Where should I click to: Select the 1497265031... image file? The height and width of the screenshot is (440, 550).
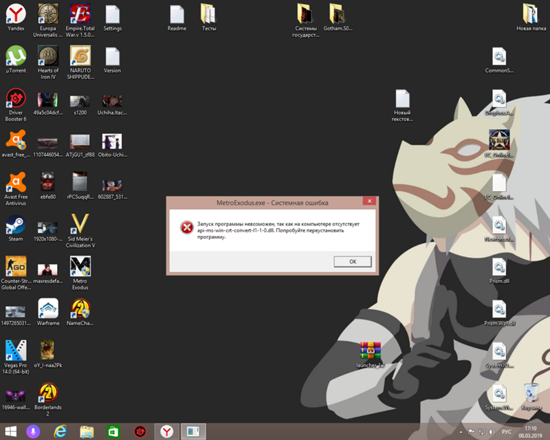tap(16, 314)
